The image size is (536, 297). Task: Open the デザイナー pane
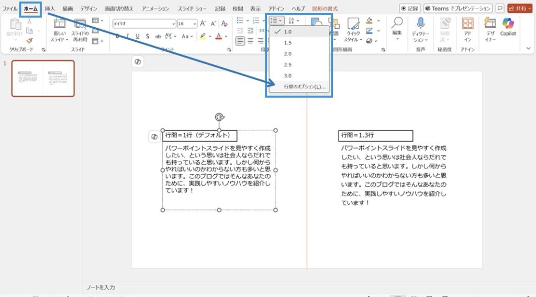(x=490, y=30)
